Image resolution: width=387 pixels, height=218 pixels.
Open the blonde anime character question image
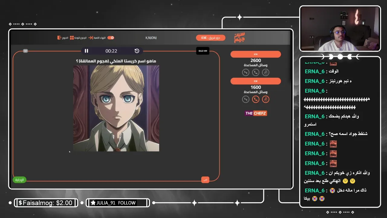click(116, 108)
